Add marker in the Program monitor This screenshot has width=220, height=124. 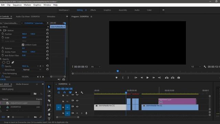(117, 77)
